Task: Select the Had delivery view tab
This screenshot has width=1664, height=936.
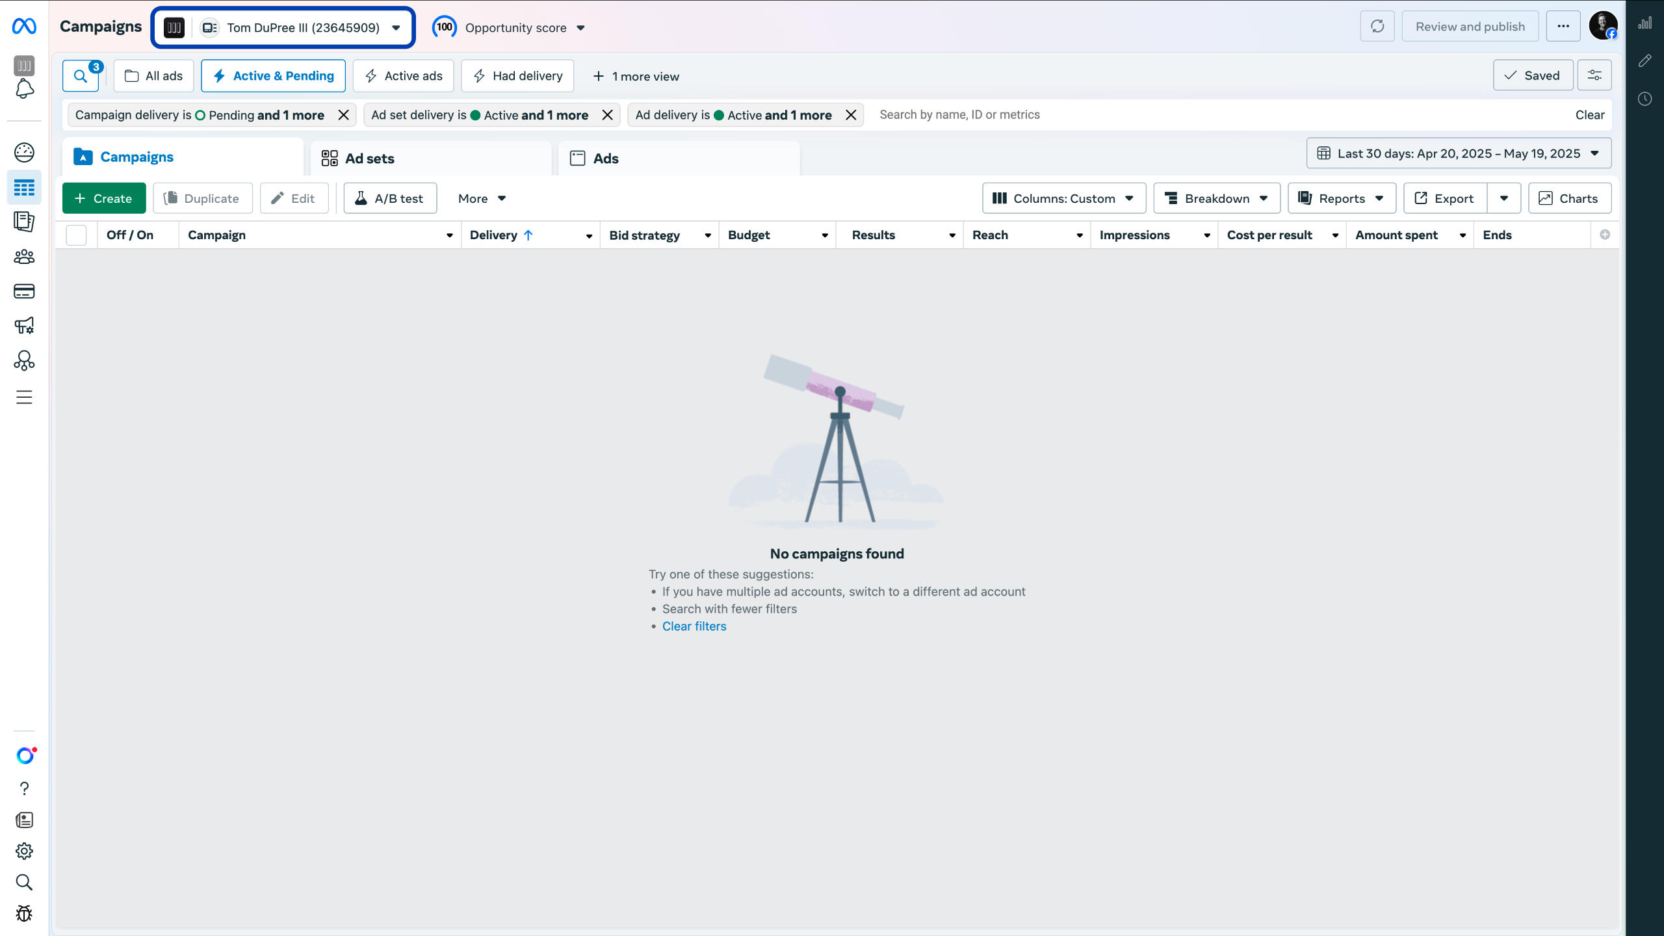Action: 517,76
